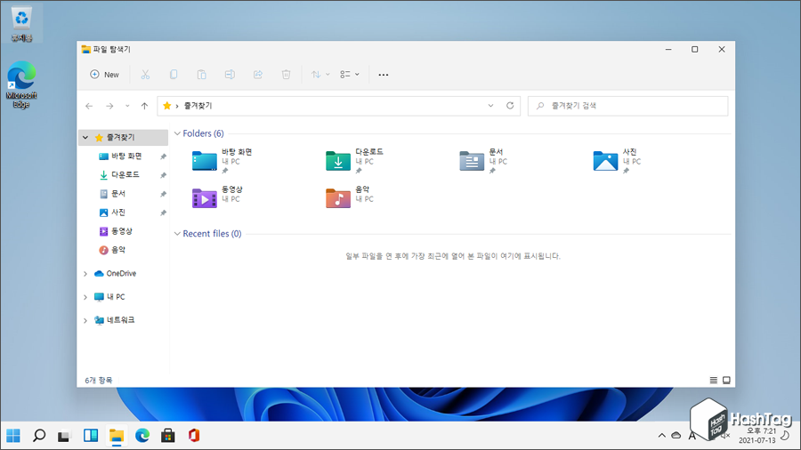This screenshot has height=450, width=801.
Task: Click the New button in the toolbar
Action: tap(104, 75)
